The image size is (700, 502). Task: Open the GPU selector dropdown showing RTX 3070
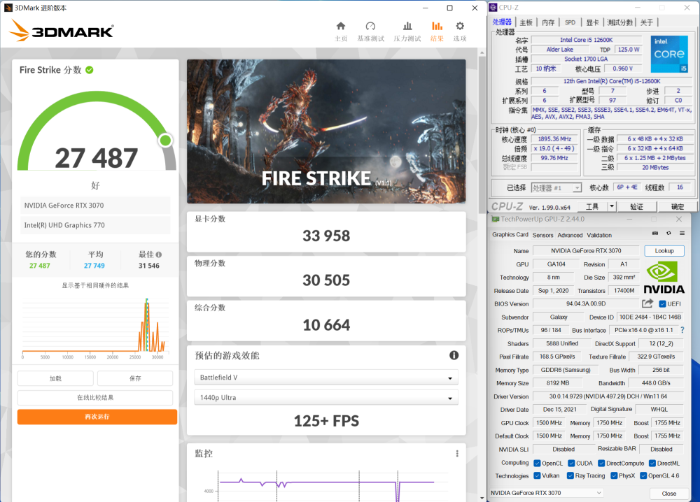coord(546,493)
